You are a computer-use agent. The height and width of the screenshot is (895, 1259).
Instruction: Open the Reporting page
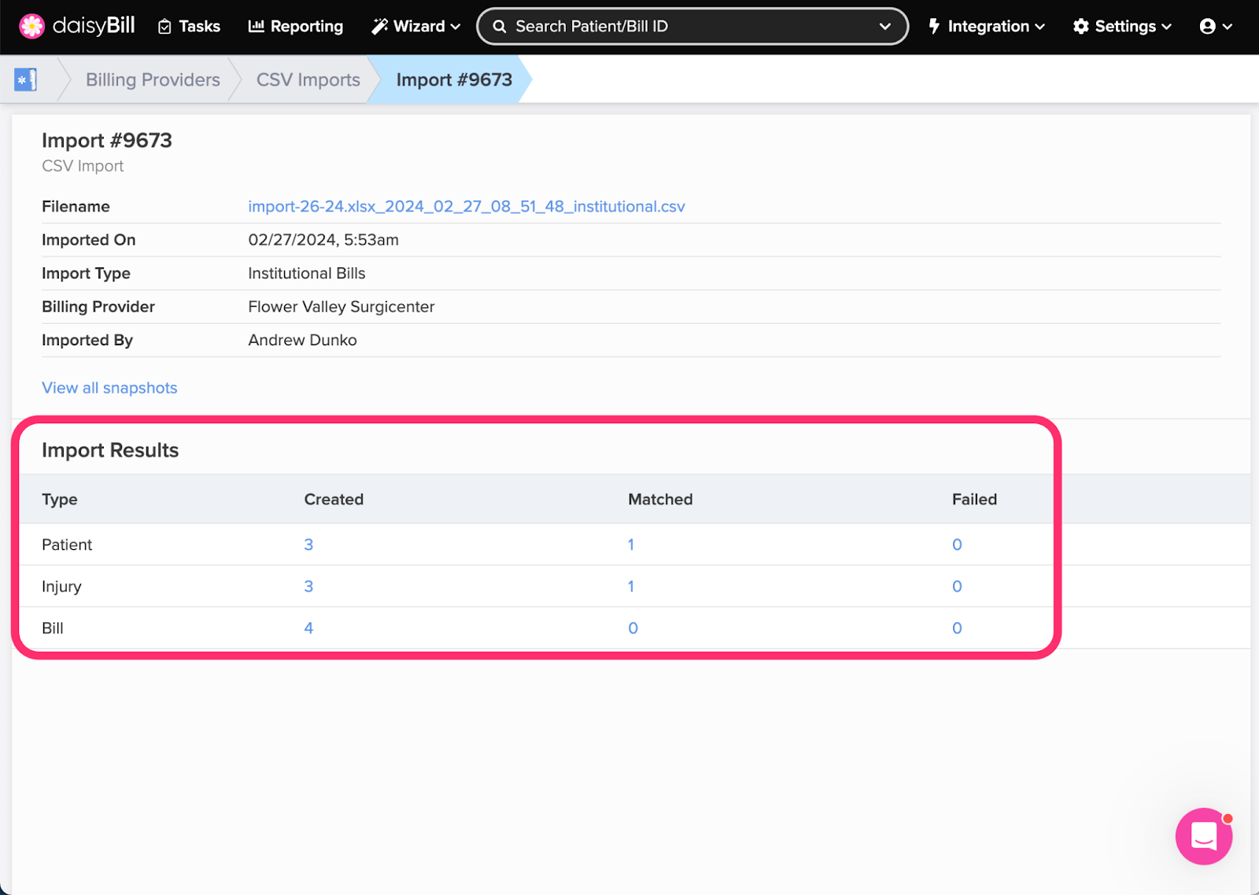pyautogui.click(x=296, y=27)
